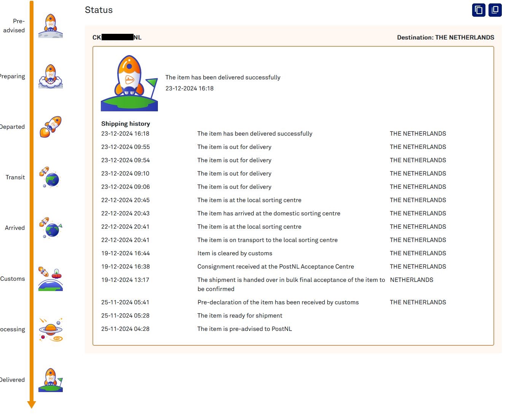The height and width of the screenshot is (416, 506).
Task: Select the Processing planet icon
Action: (51, 329)
